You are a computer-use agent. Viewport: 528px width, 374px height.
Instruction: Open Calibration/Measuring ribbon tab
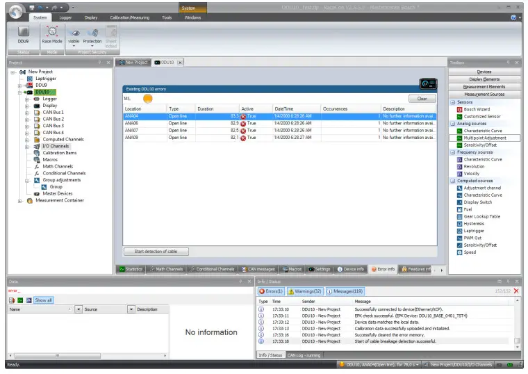(130, 17)
